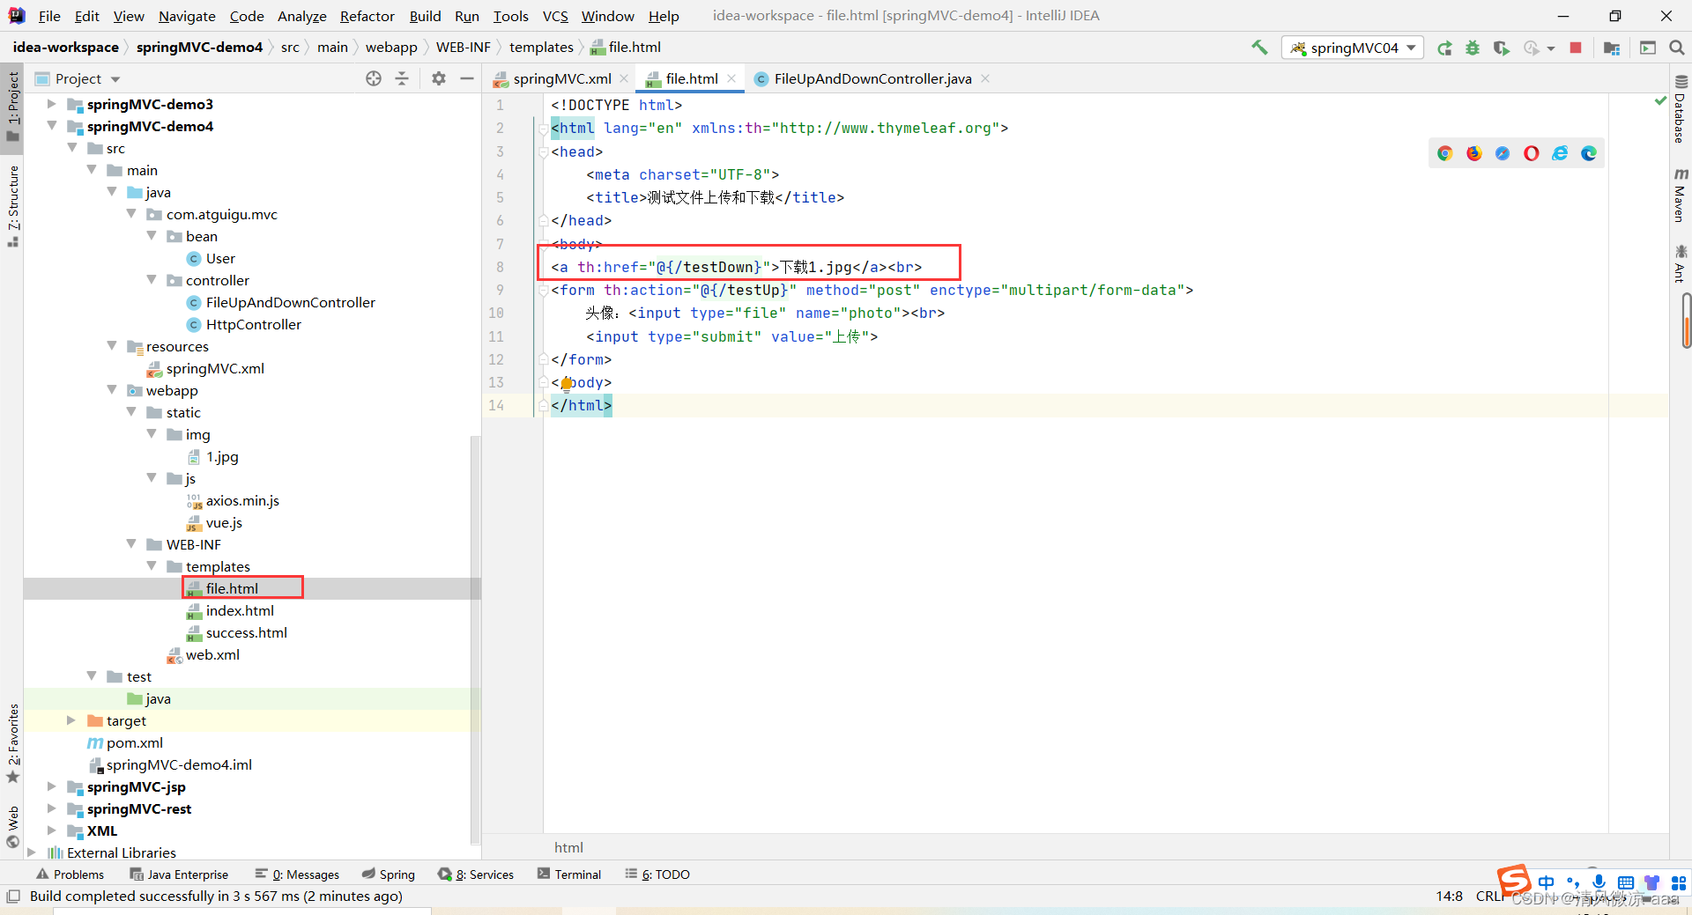Open the Web tool window sidebar
This screenshot has width=1692, height=915.
(13, 827)
